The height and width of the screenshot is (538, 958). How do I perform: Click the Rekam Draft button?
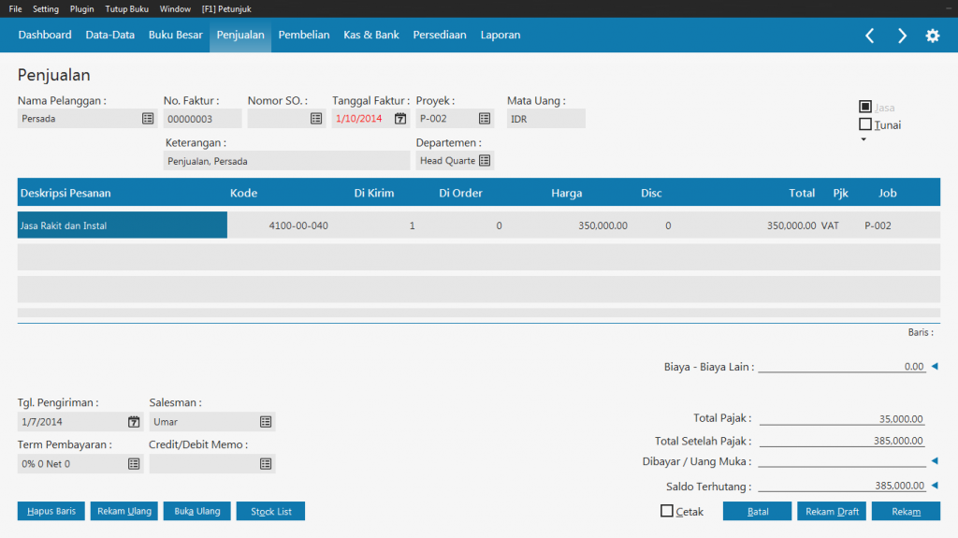point(832,512)
